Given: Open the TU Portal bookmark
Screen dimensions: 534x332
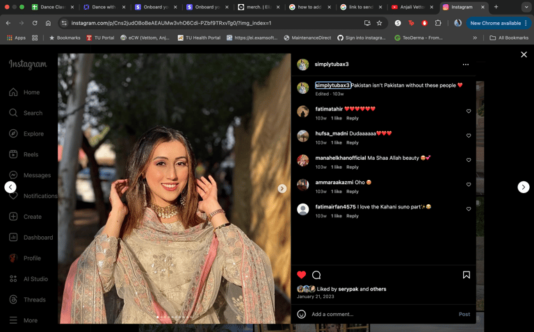Looking at the screenshot, I should (x=100, y=38).
